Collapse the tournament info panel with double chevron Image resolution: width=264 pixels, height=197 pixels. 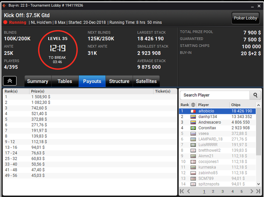[x=10, y=81]
